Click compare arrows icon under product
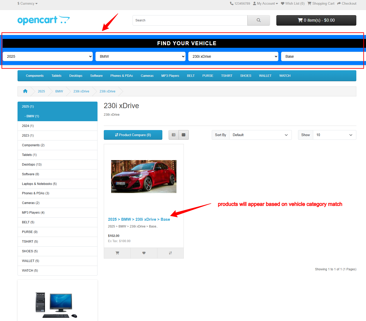Image resolution: width=366 pixels, height=321 pixels. [x=170, y=253]
